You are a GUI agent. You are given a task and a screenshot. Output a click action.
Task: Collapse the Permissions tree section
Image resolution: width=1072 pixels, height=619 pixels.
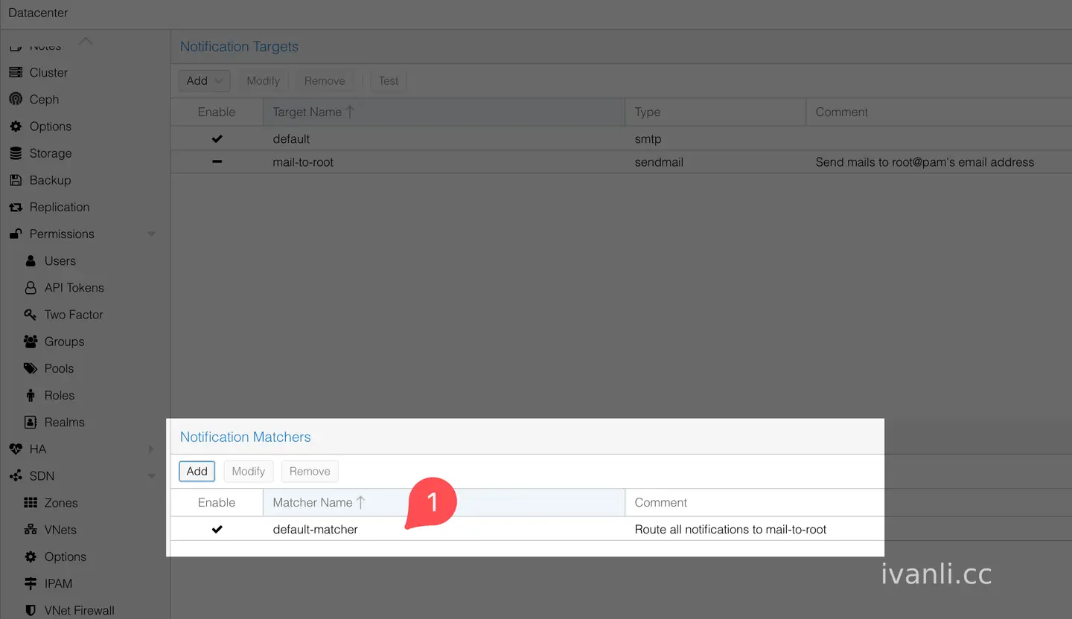coord(151,234)
